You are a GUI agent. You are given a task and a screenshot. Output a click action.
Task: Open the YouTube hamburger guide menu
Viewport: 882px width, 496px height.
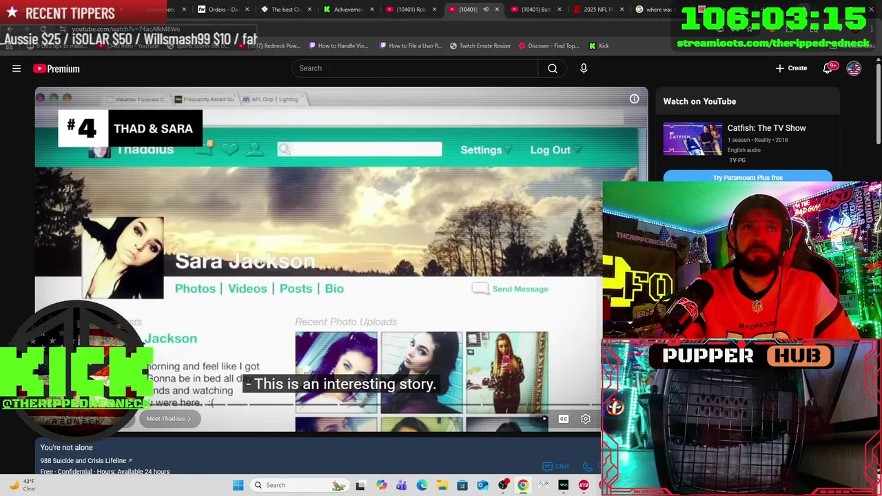17,68
